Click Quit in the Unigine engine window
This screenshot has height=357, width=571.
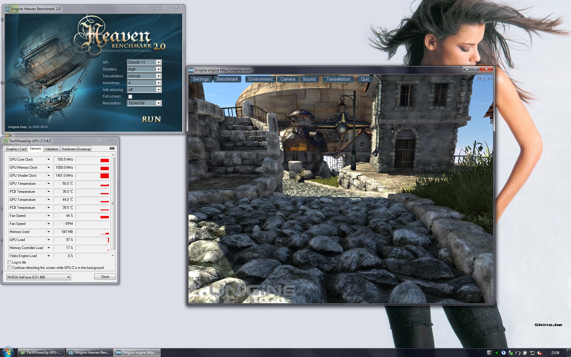pos(365,79)
